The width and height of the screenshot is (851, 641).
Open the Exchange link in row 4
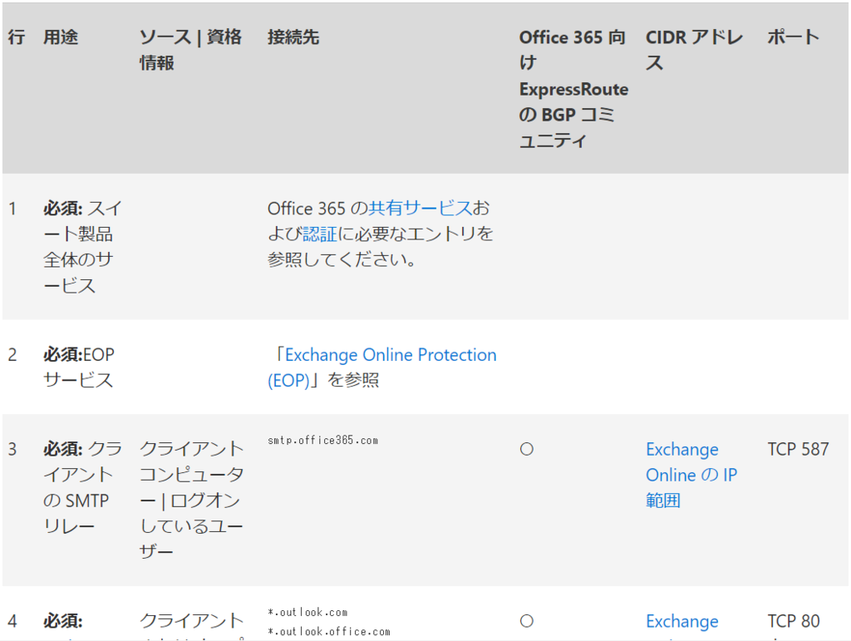681,621
